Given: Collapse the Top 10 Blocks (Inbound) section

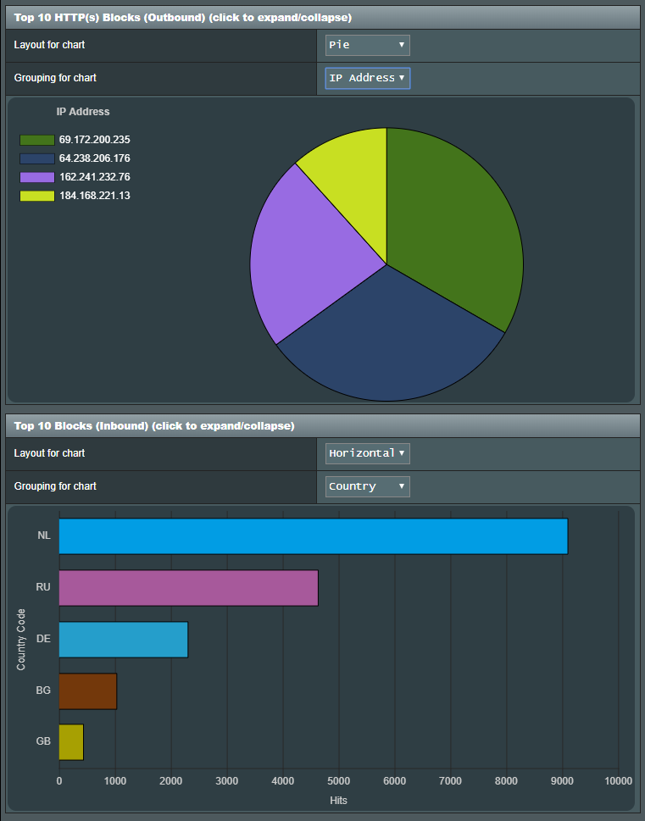Looking at the screenshot, I should coord(322,425).
